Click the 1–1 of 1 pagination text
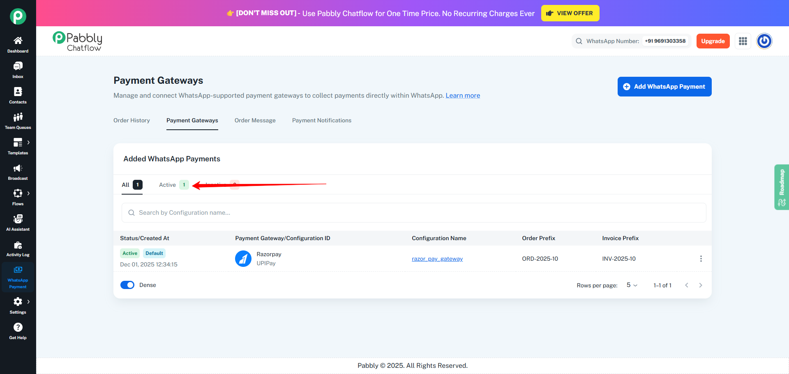Viewport: 789px width, 374px height. tap(662, 285)
